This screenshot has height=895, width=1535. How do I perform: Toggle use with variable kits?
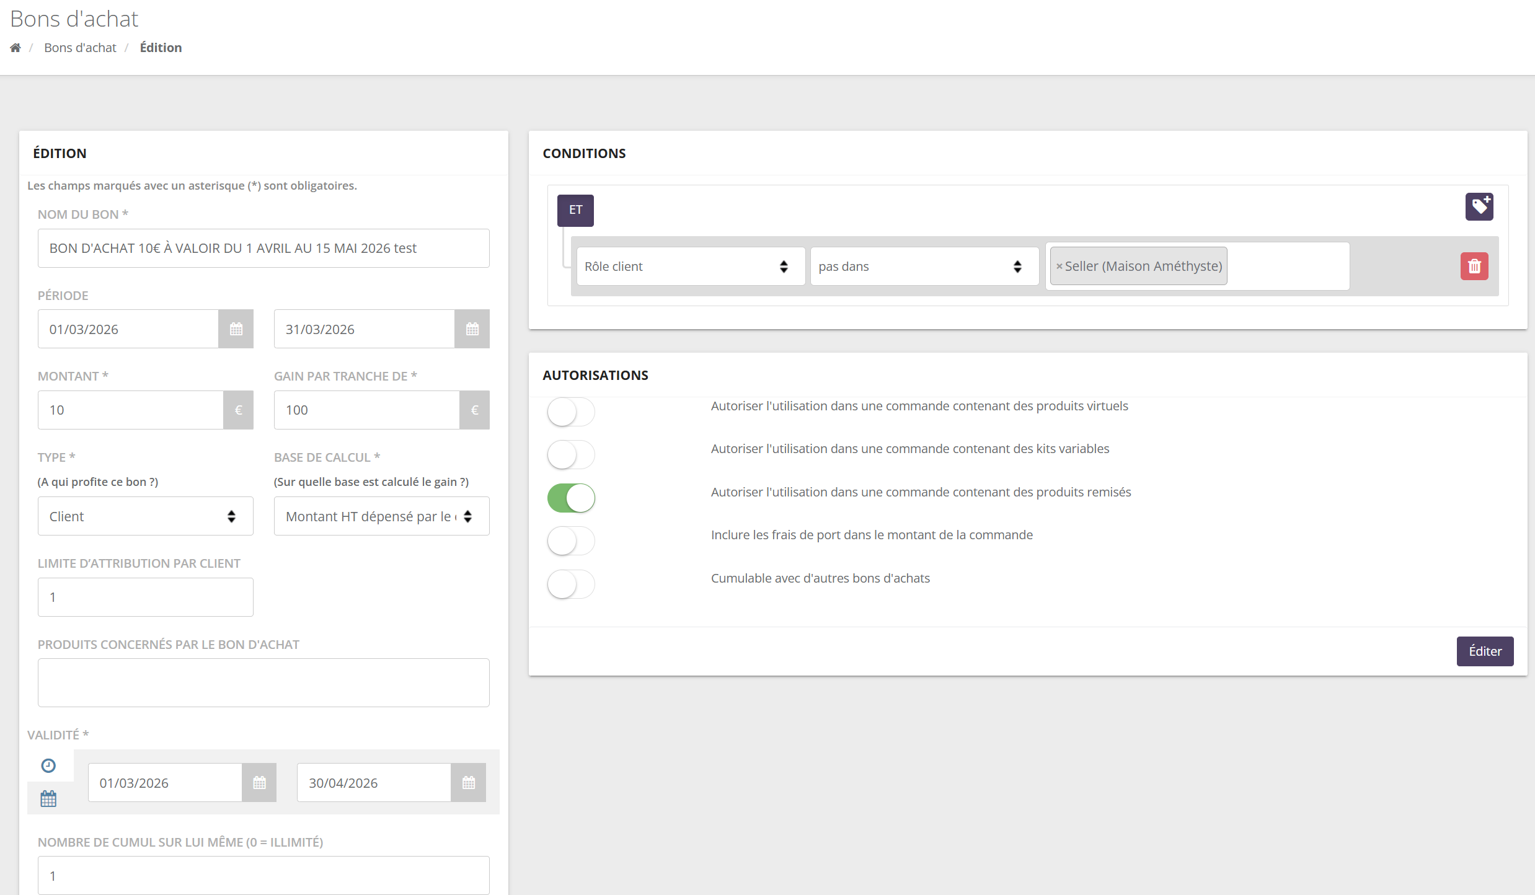click(x=571, y=455)
